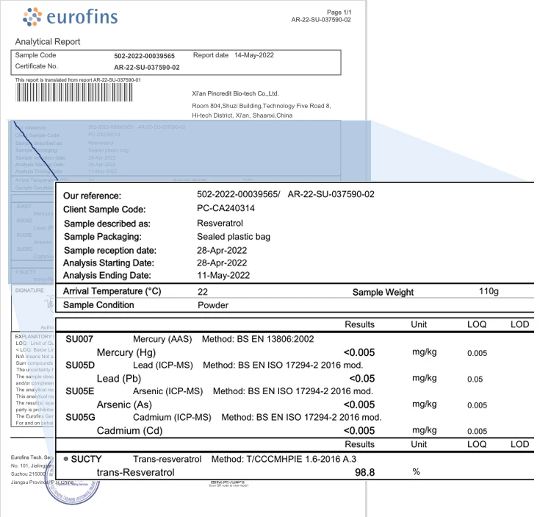Click the 'SIGNATURE' label on background report
Screen dimensions: 551x517
(x=29, y=290)
